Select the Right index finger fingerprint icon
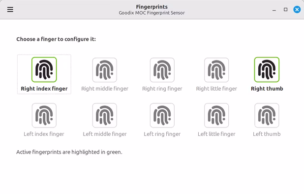Image resolution: width=304 pixels, height=194 pixels. [x=44, y=69]
